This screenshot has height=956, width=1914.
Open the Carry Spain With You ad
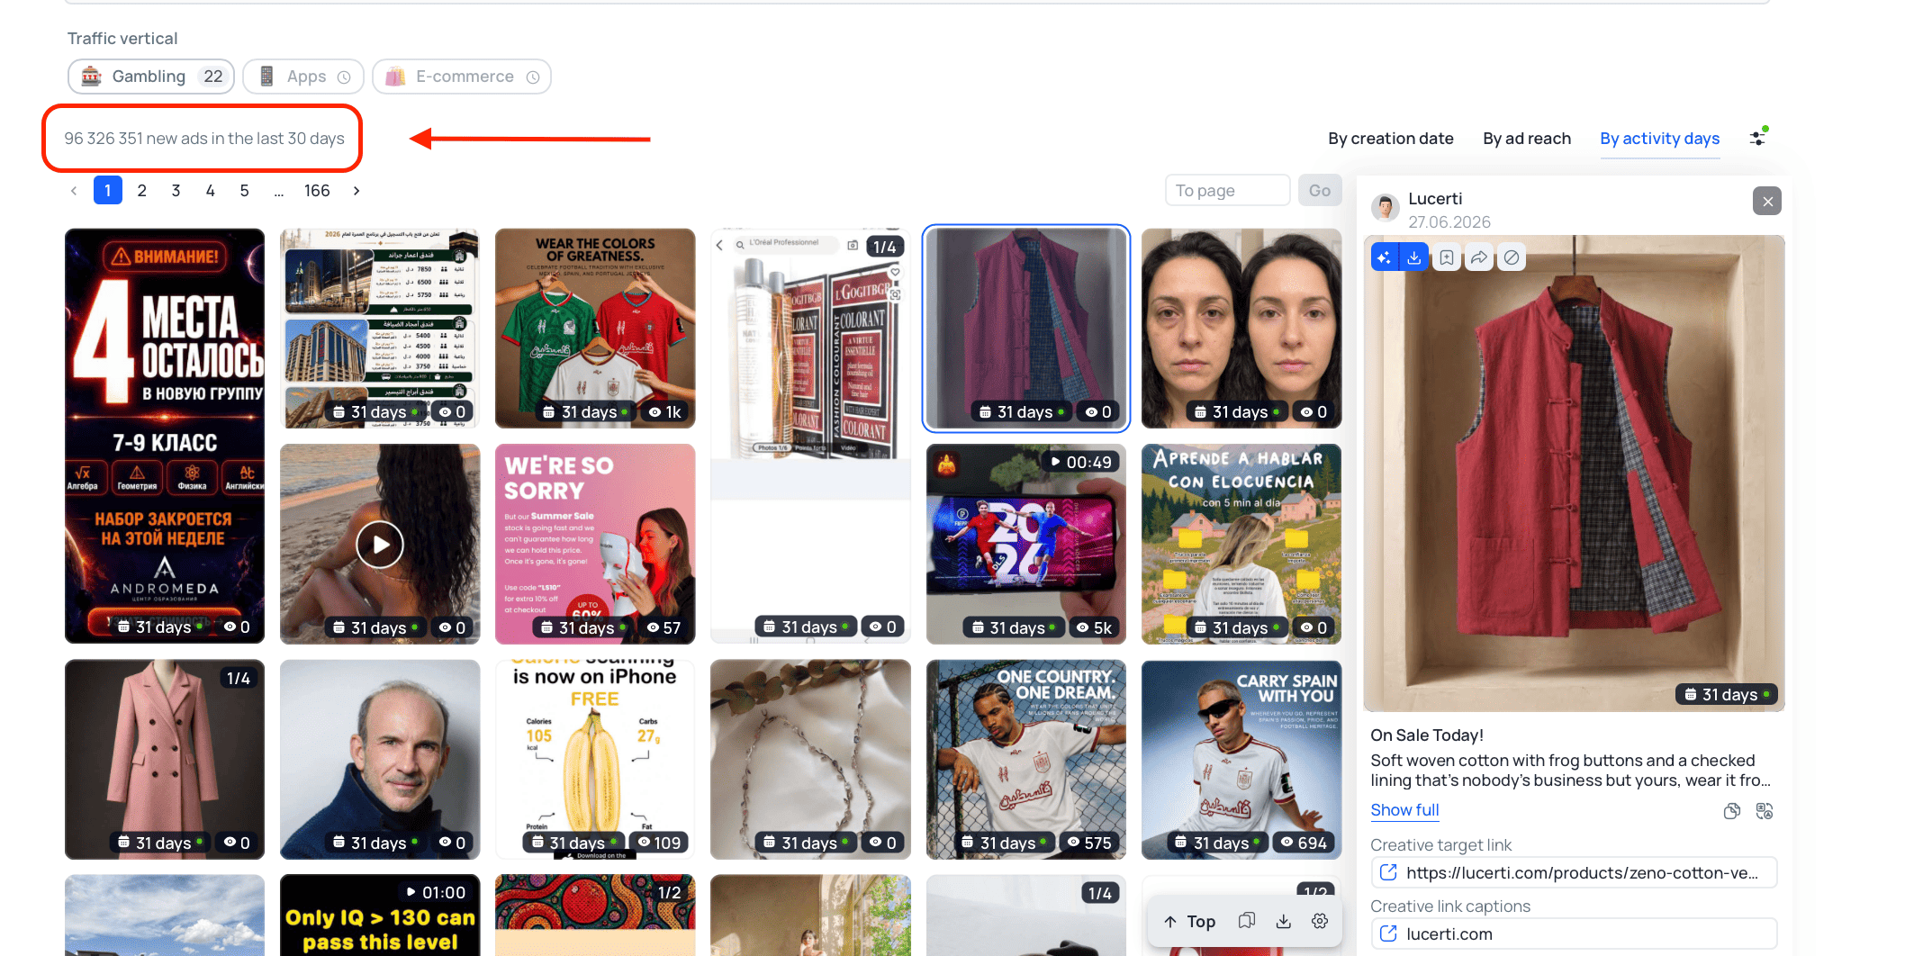[x=1241, y=759]
